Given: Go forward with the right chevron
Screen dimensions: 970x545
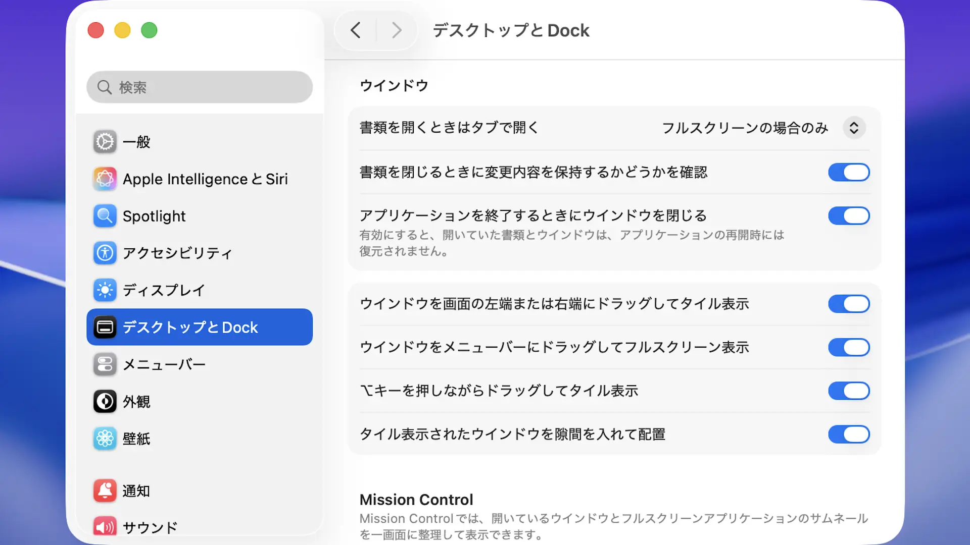Looking at the screenshot, I should click(397, 30).
